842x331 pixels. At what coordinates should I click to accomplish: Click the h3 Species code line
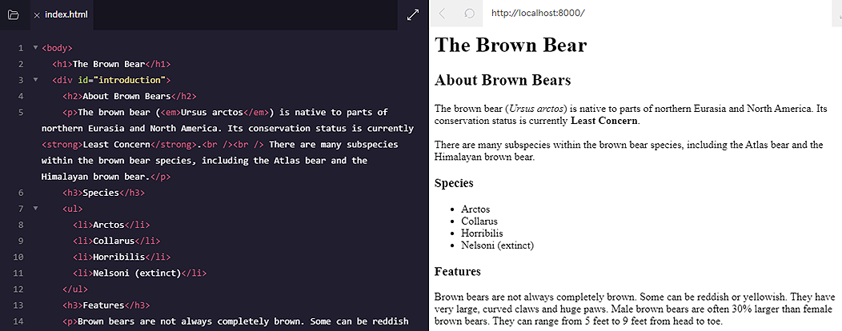103,193
